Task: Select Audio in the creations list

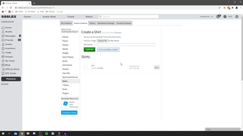Action: pos(65,61)
